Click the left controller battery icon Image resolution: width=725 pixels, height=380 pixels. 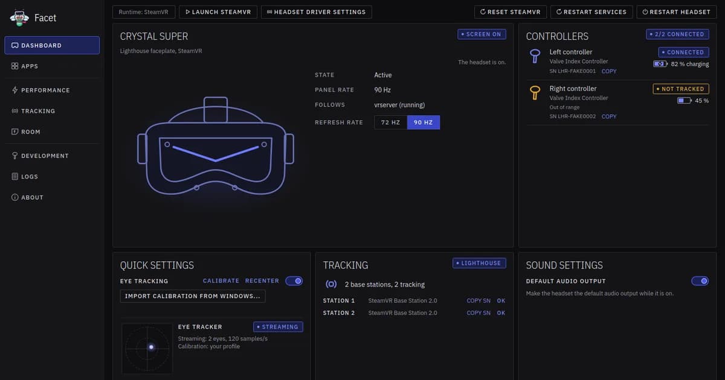tap(660, 64)
